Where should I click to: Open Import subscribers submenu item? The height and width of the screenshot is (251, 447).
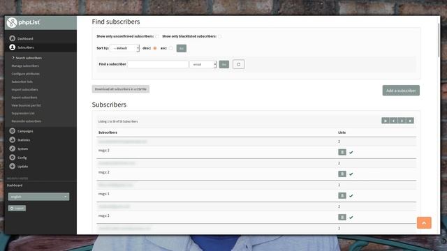(x=24, y=89)
